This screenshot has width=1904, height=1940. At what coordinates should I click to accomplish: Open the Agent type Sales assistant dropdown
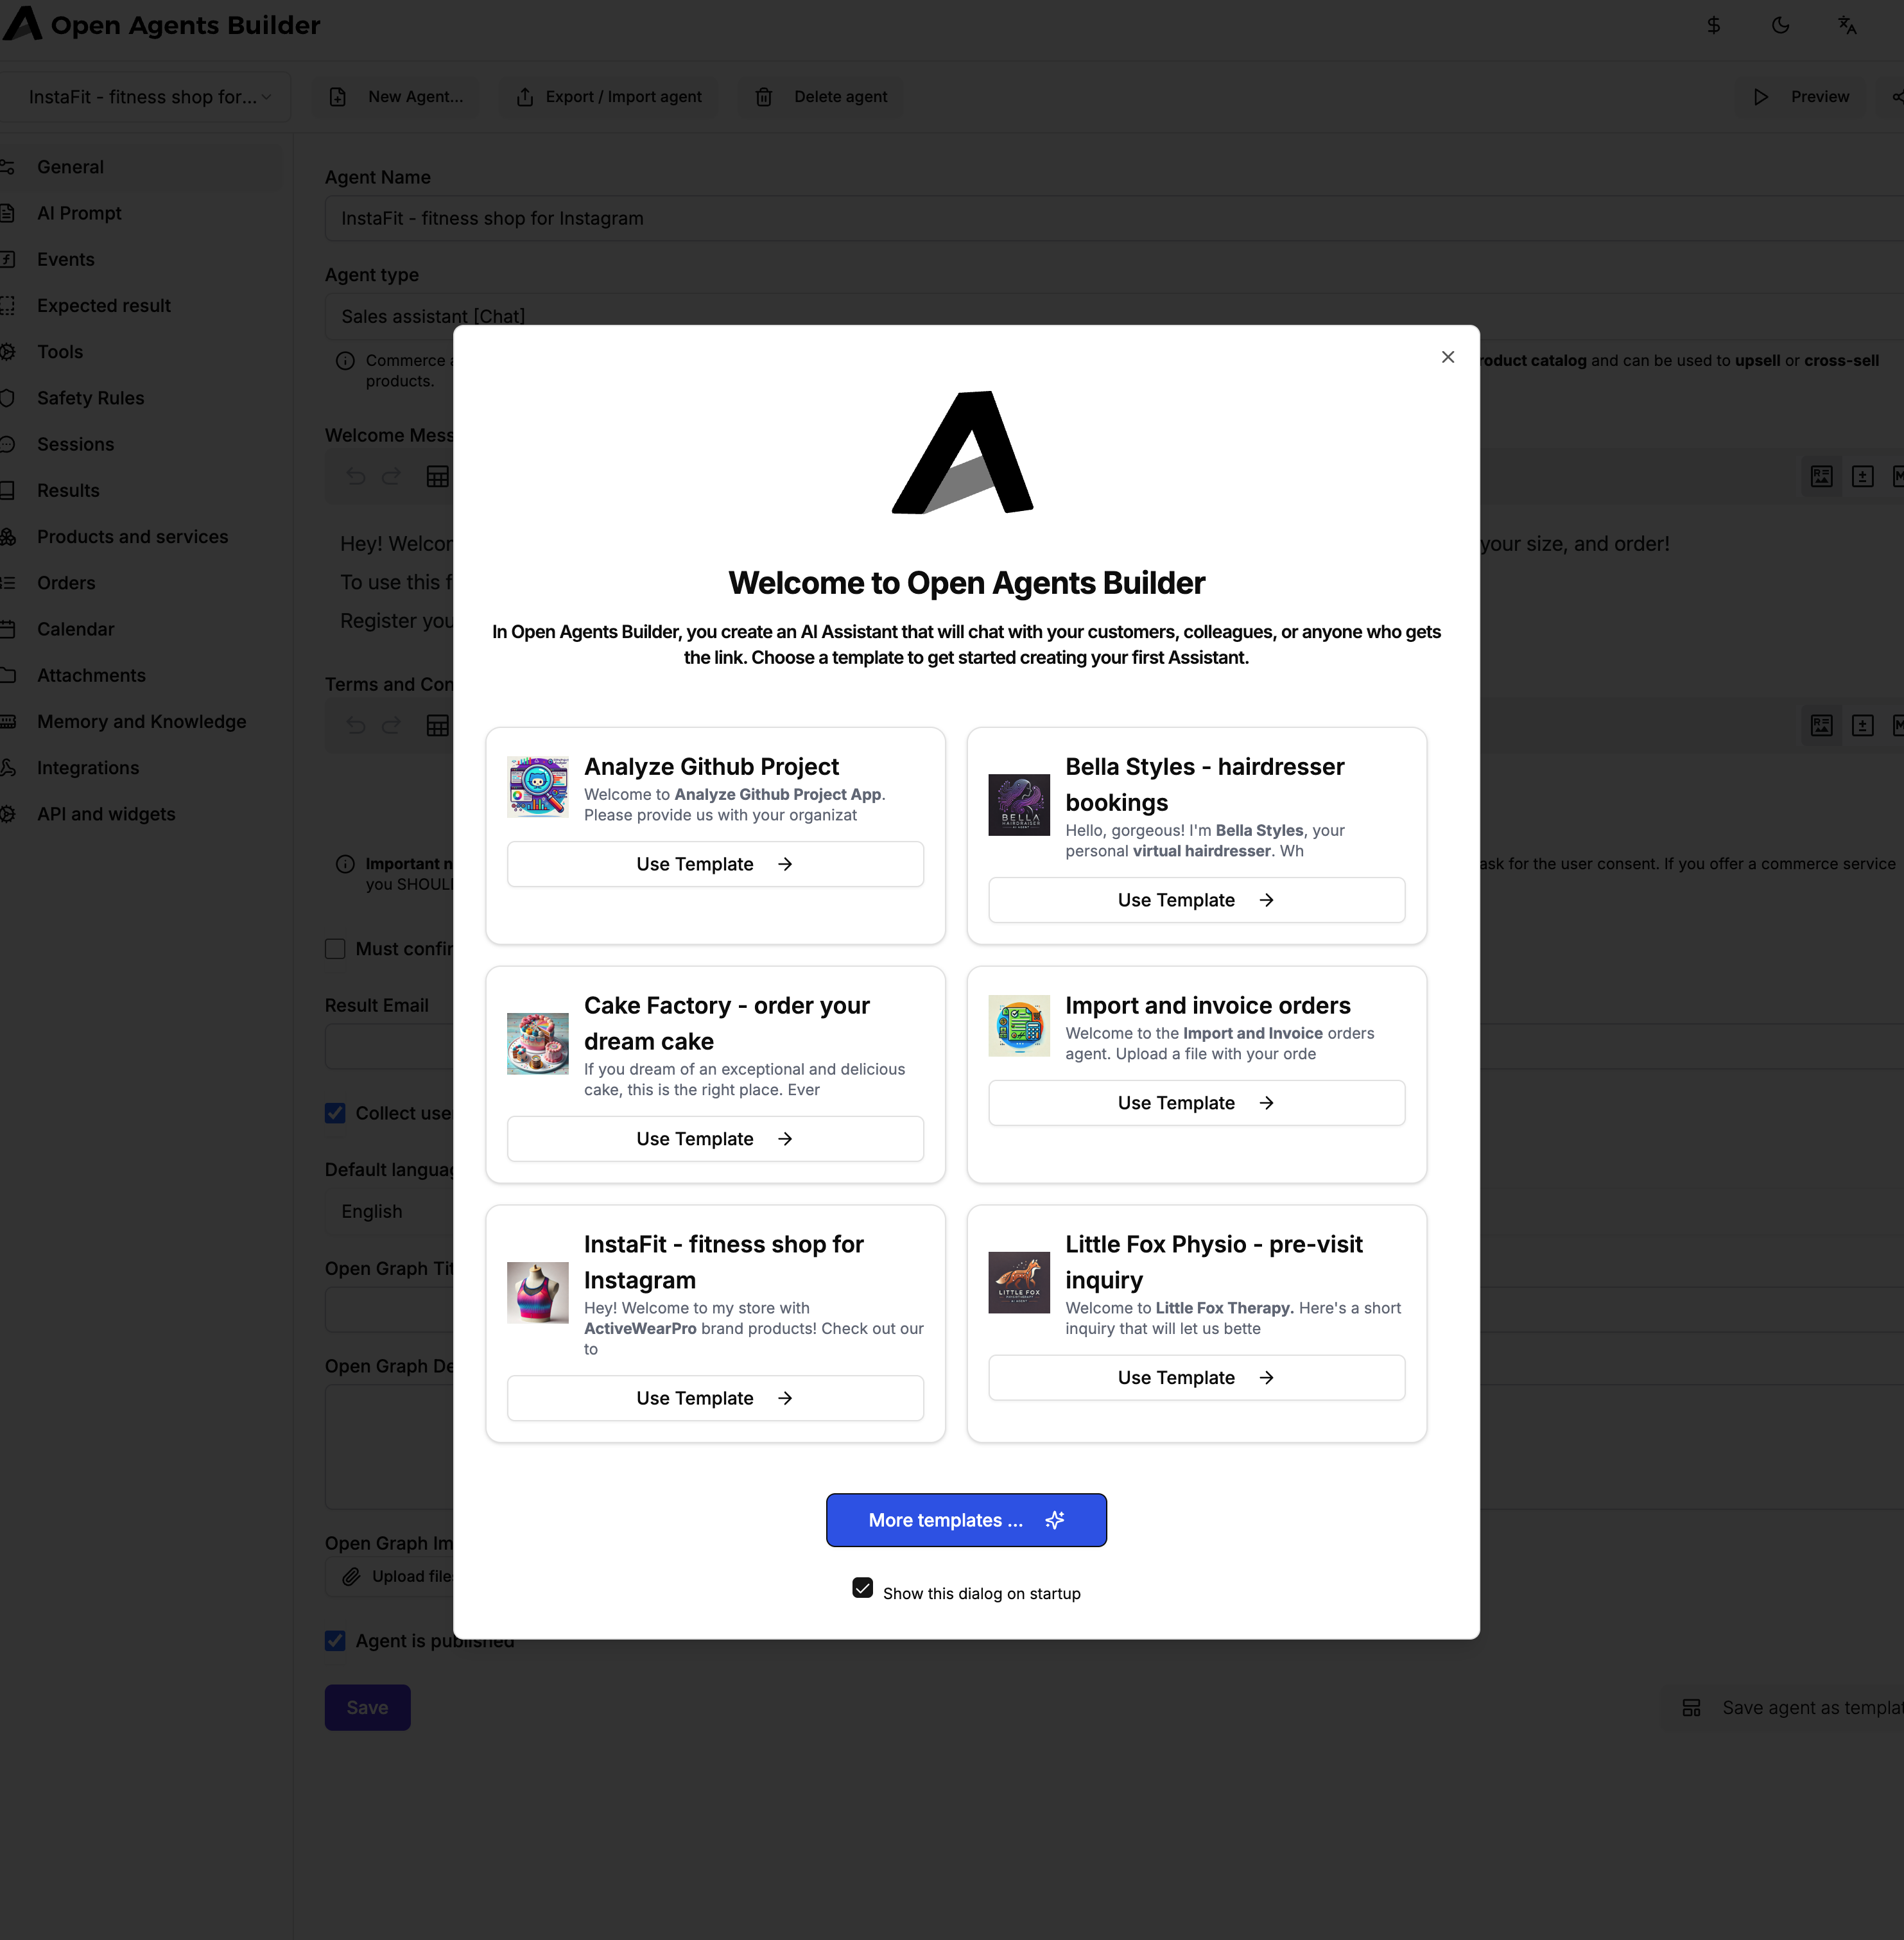tap(1114, 316)
